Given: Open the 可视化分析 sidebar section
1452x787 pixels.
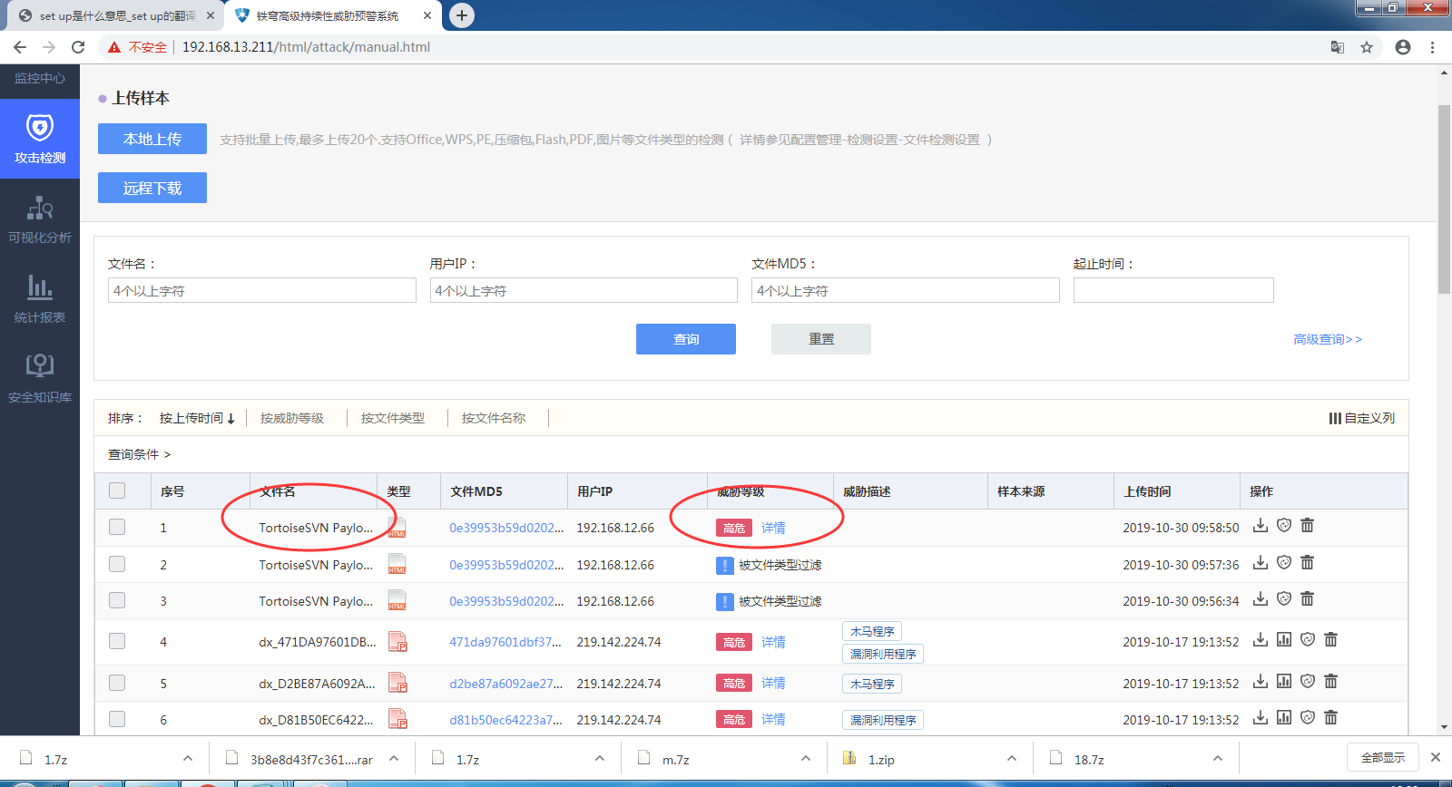Looking at the screenshot, I should coord(40,219).
